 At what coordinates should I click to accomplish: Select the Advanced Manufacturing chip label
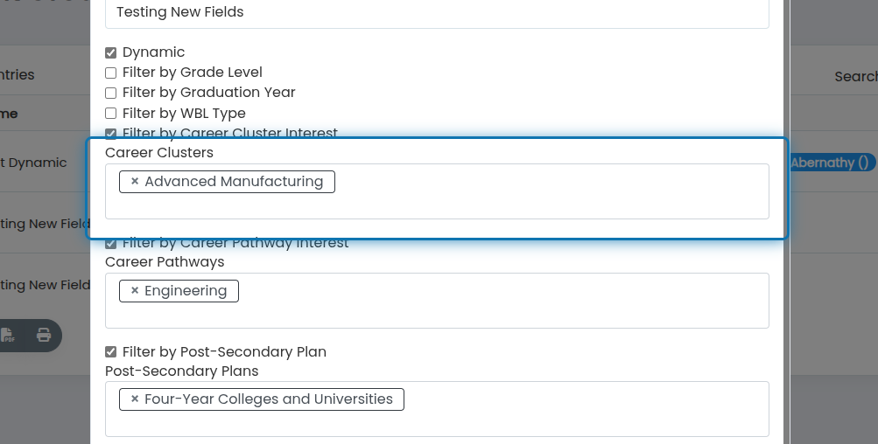pos(234,181)
